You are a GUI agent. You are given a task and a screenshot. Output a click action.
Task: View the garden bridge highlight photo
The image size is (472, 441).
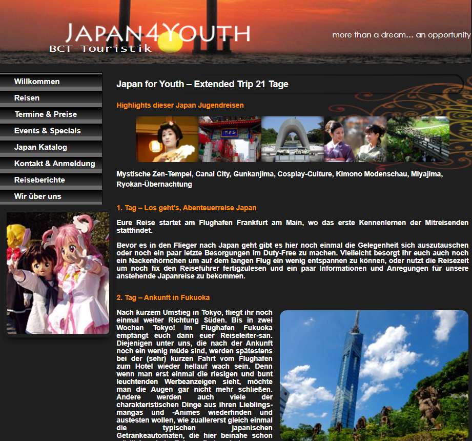[418, 139]
